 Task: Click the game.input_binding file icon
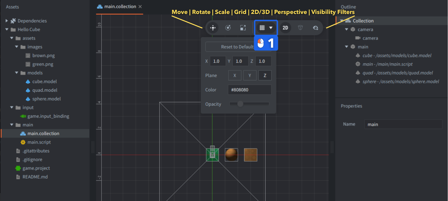pyautogui.click(x=23, y=116)
